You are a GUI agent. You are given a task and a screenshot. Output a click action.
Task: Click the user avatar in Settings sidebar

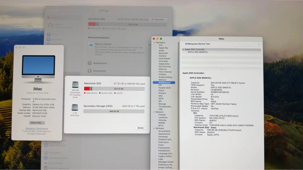tap(50, 25)
